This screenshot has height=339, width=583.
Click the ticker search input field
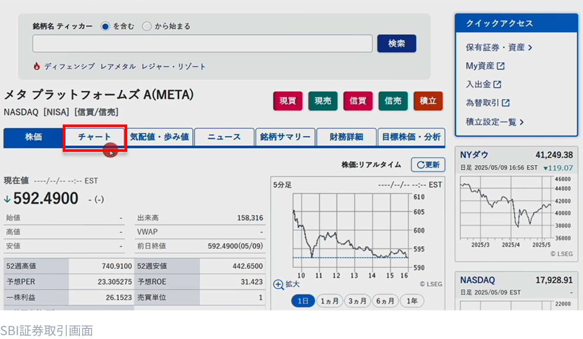(x=202, y=44)
